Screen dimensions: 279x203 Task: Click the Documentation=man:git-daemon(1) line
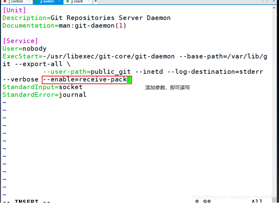point(64,26)
